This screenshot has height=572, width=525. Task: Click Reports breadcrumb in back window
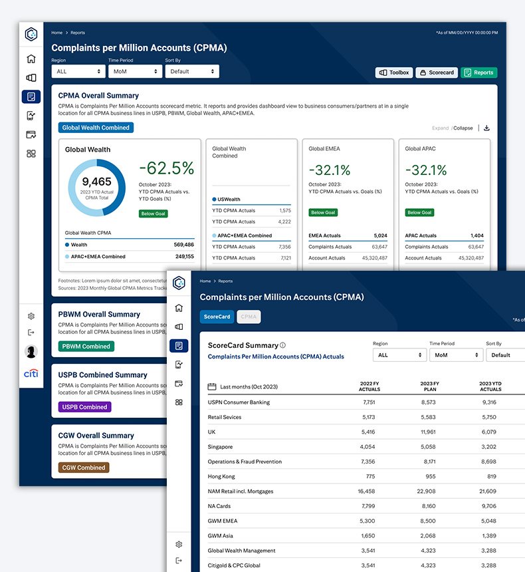tap(78, 33)
